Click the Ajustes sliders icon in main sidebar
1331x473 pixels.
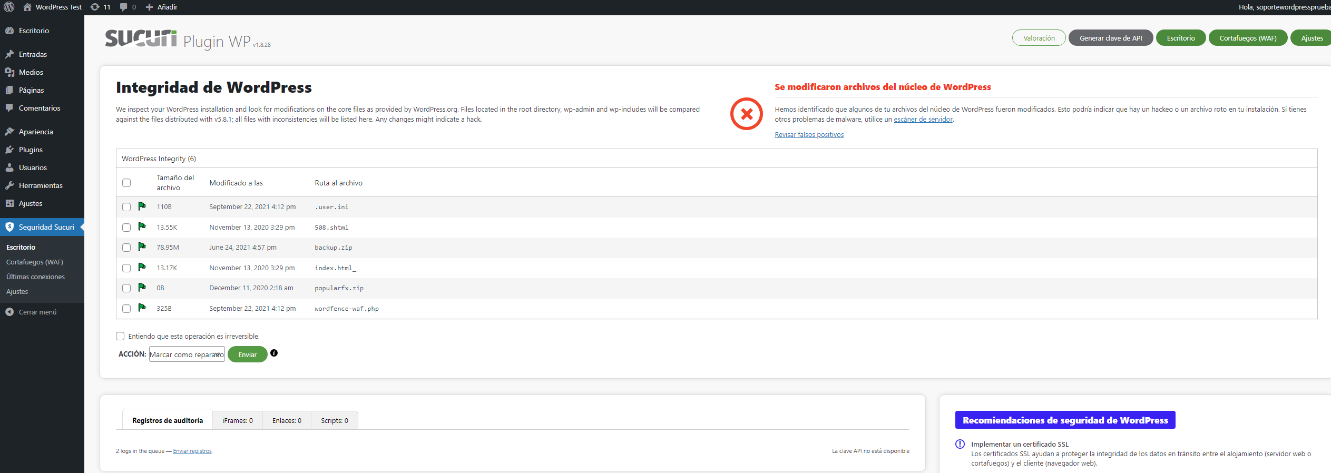point(9,203)
